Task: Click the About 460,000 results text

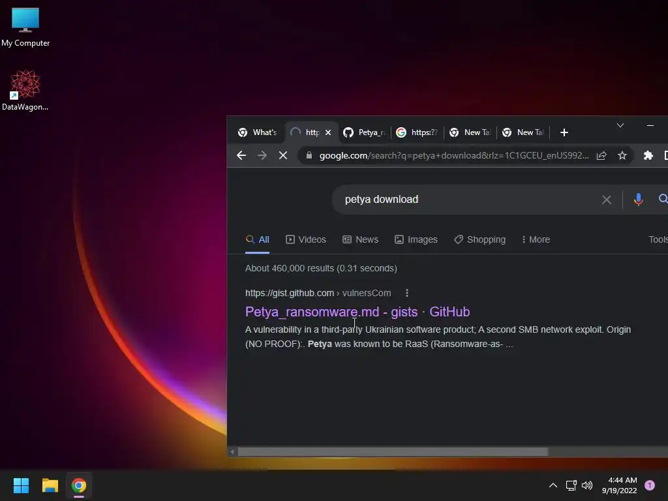Action: tap(321, 268)
